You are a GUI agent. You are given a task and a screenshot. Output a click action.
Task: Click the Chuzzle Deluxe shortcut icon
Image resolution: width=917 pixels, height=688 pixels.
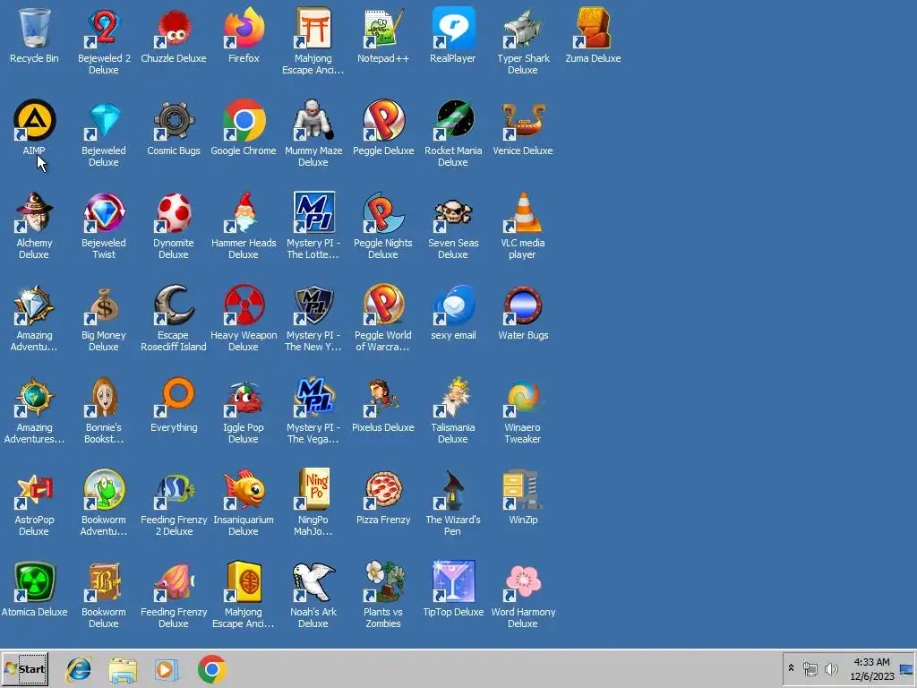174,28
